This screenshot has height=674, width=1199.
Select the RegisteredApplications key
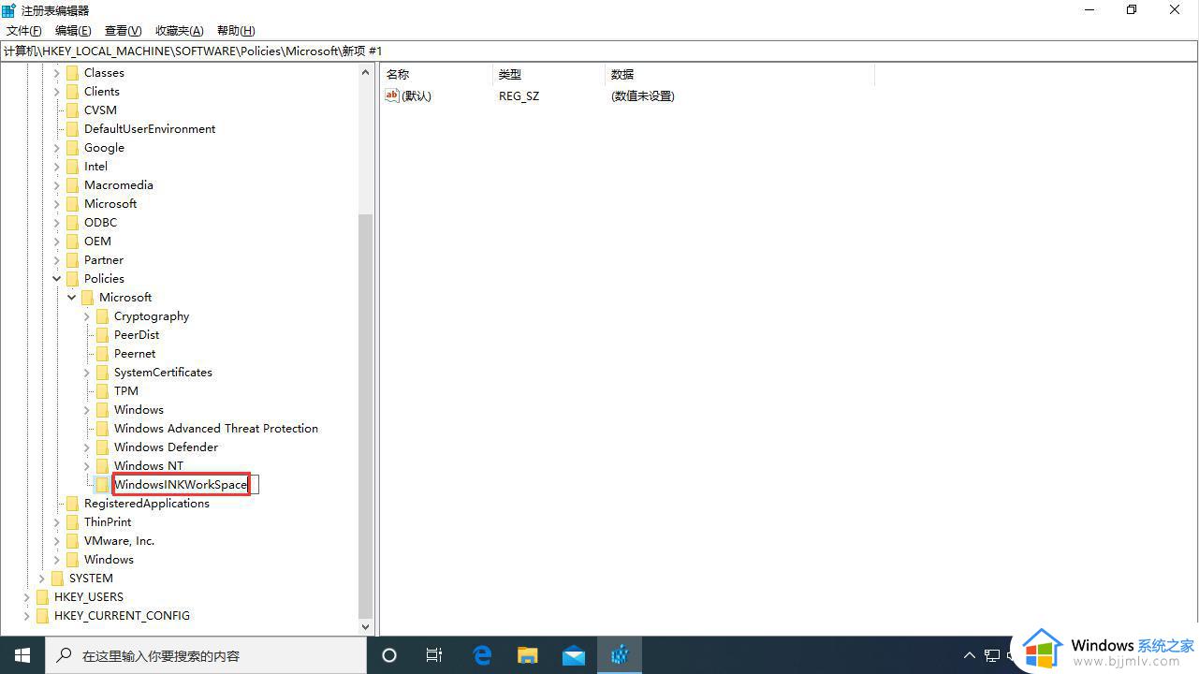click(x=147, y=504)
